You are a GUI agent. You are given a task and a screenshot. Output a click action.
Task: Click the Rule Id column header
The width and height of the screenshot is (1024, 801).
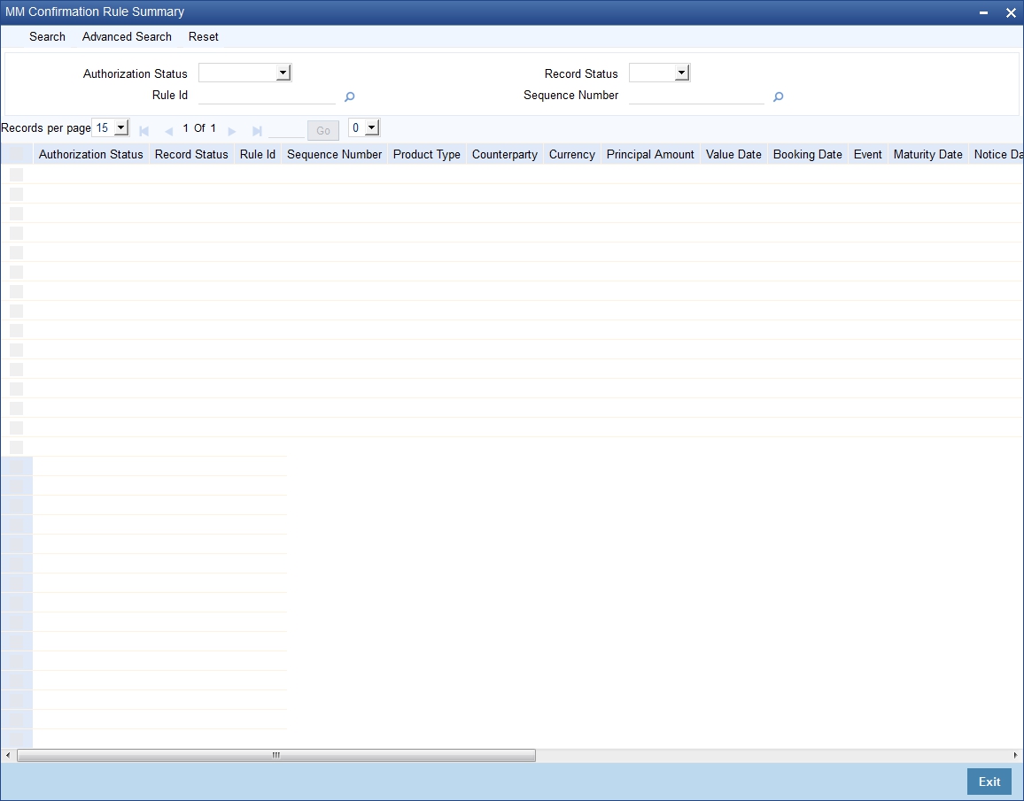coord(257,155)
